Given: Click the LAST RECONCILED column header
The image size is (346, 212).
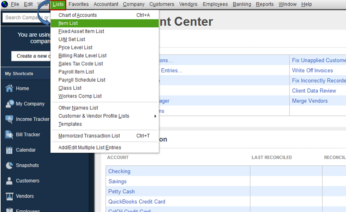Looking at the screenshot, I should 272,157.
